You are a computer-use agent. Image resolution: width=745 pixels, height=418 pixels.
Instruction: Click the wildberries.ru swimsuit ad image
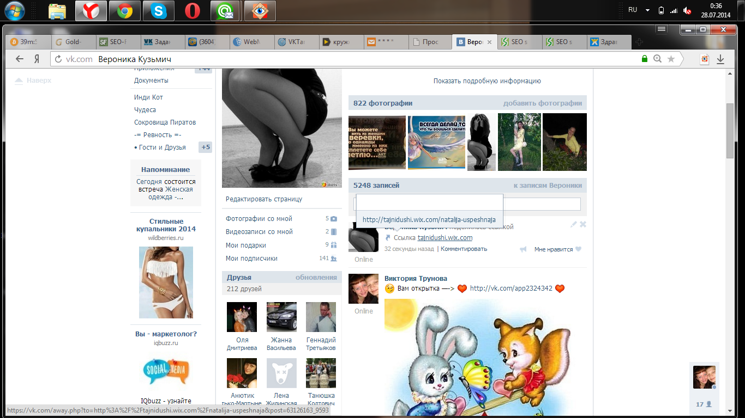tap(166, 282)
